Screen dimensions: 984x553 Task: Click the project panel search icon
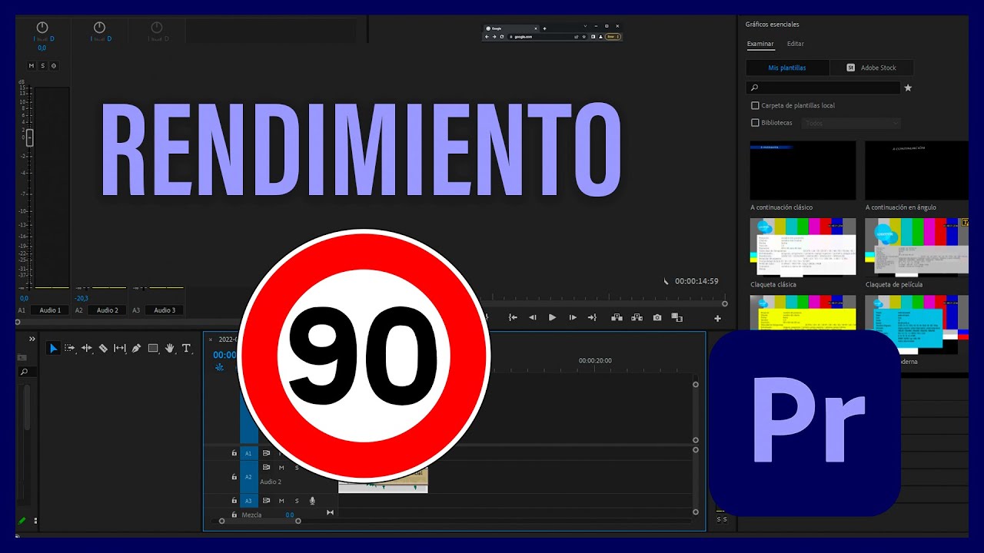coord(24,372)
